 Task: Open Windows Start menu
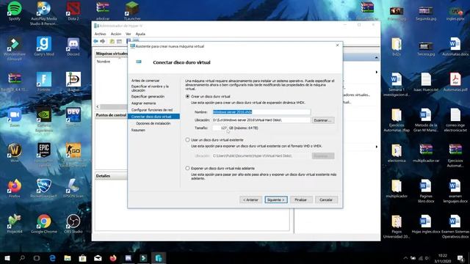(7, 258)
